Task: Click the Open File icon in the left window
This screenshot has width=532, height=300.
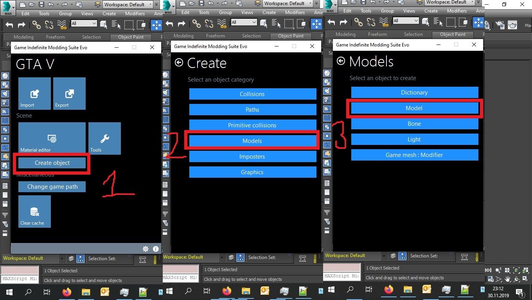Action: [33, 5]
